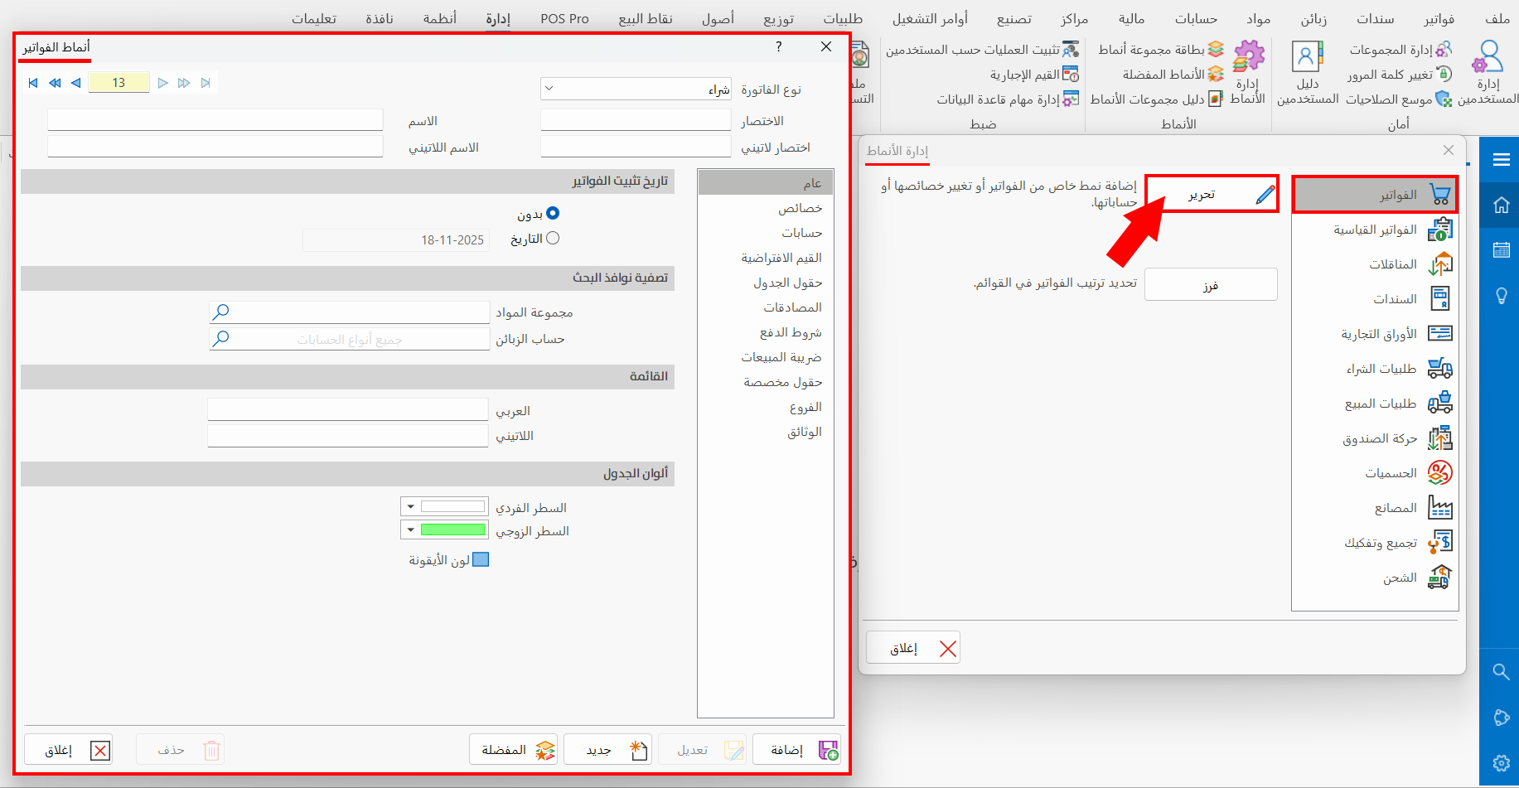Select طلبات الشراء icon in the right panel
This screenshot has height=788, width=1519.
1439,368
